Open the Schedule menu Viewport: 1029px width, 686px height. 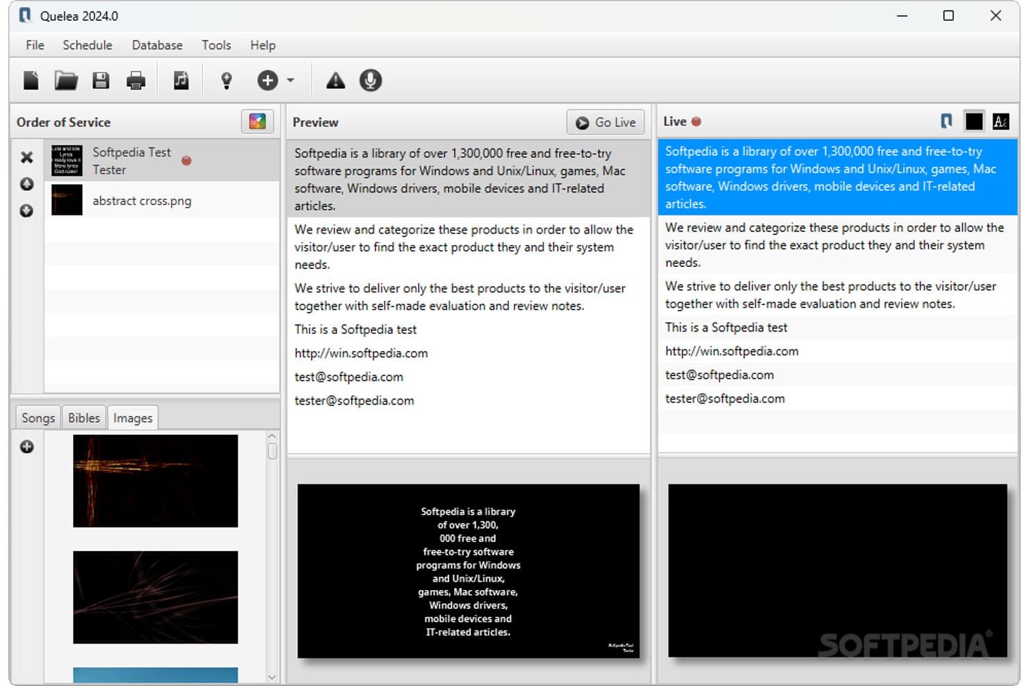click(88, 45)
